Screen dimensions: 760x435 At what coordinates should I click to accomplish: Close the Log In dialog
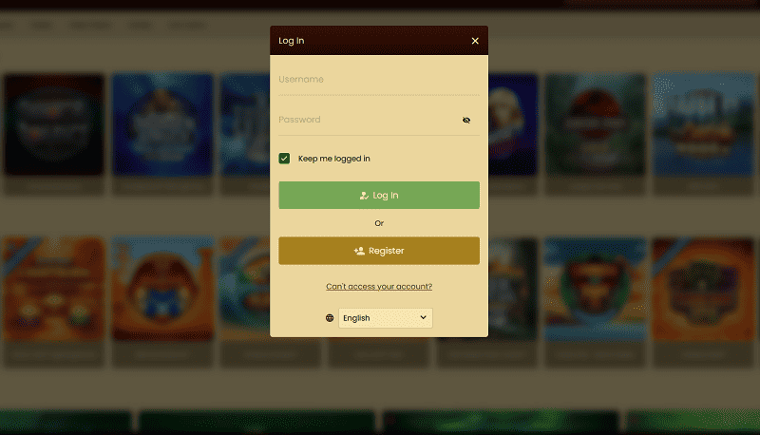[x=475, y=41]
